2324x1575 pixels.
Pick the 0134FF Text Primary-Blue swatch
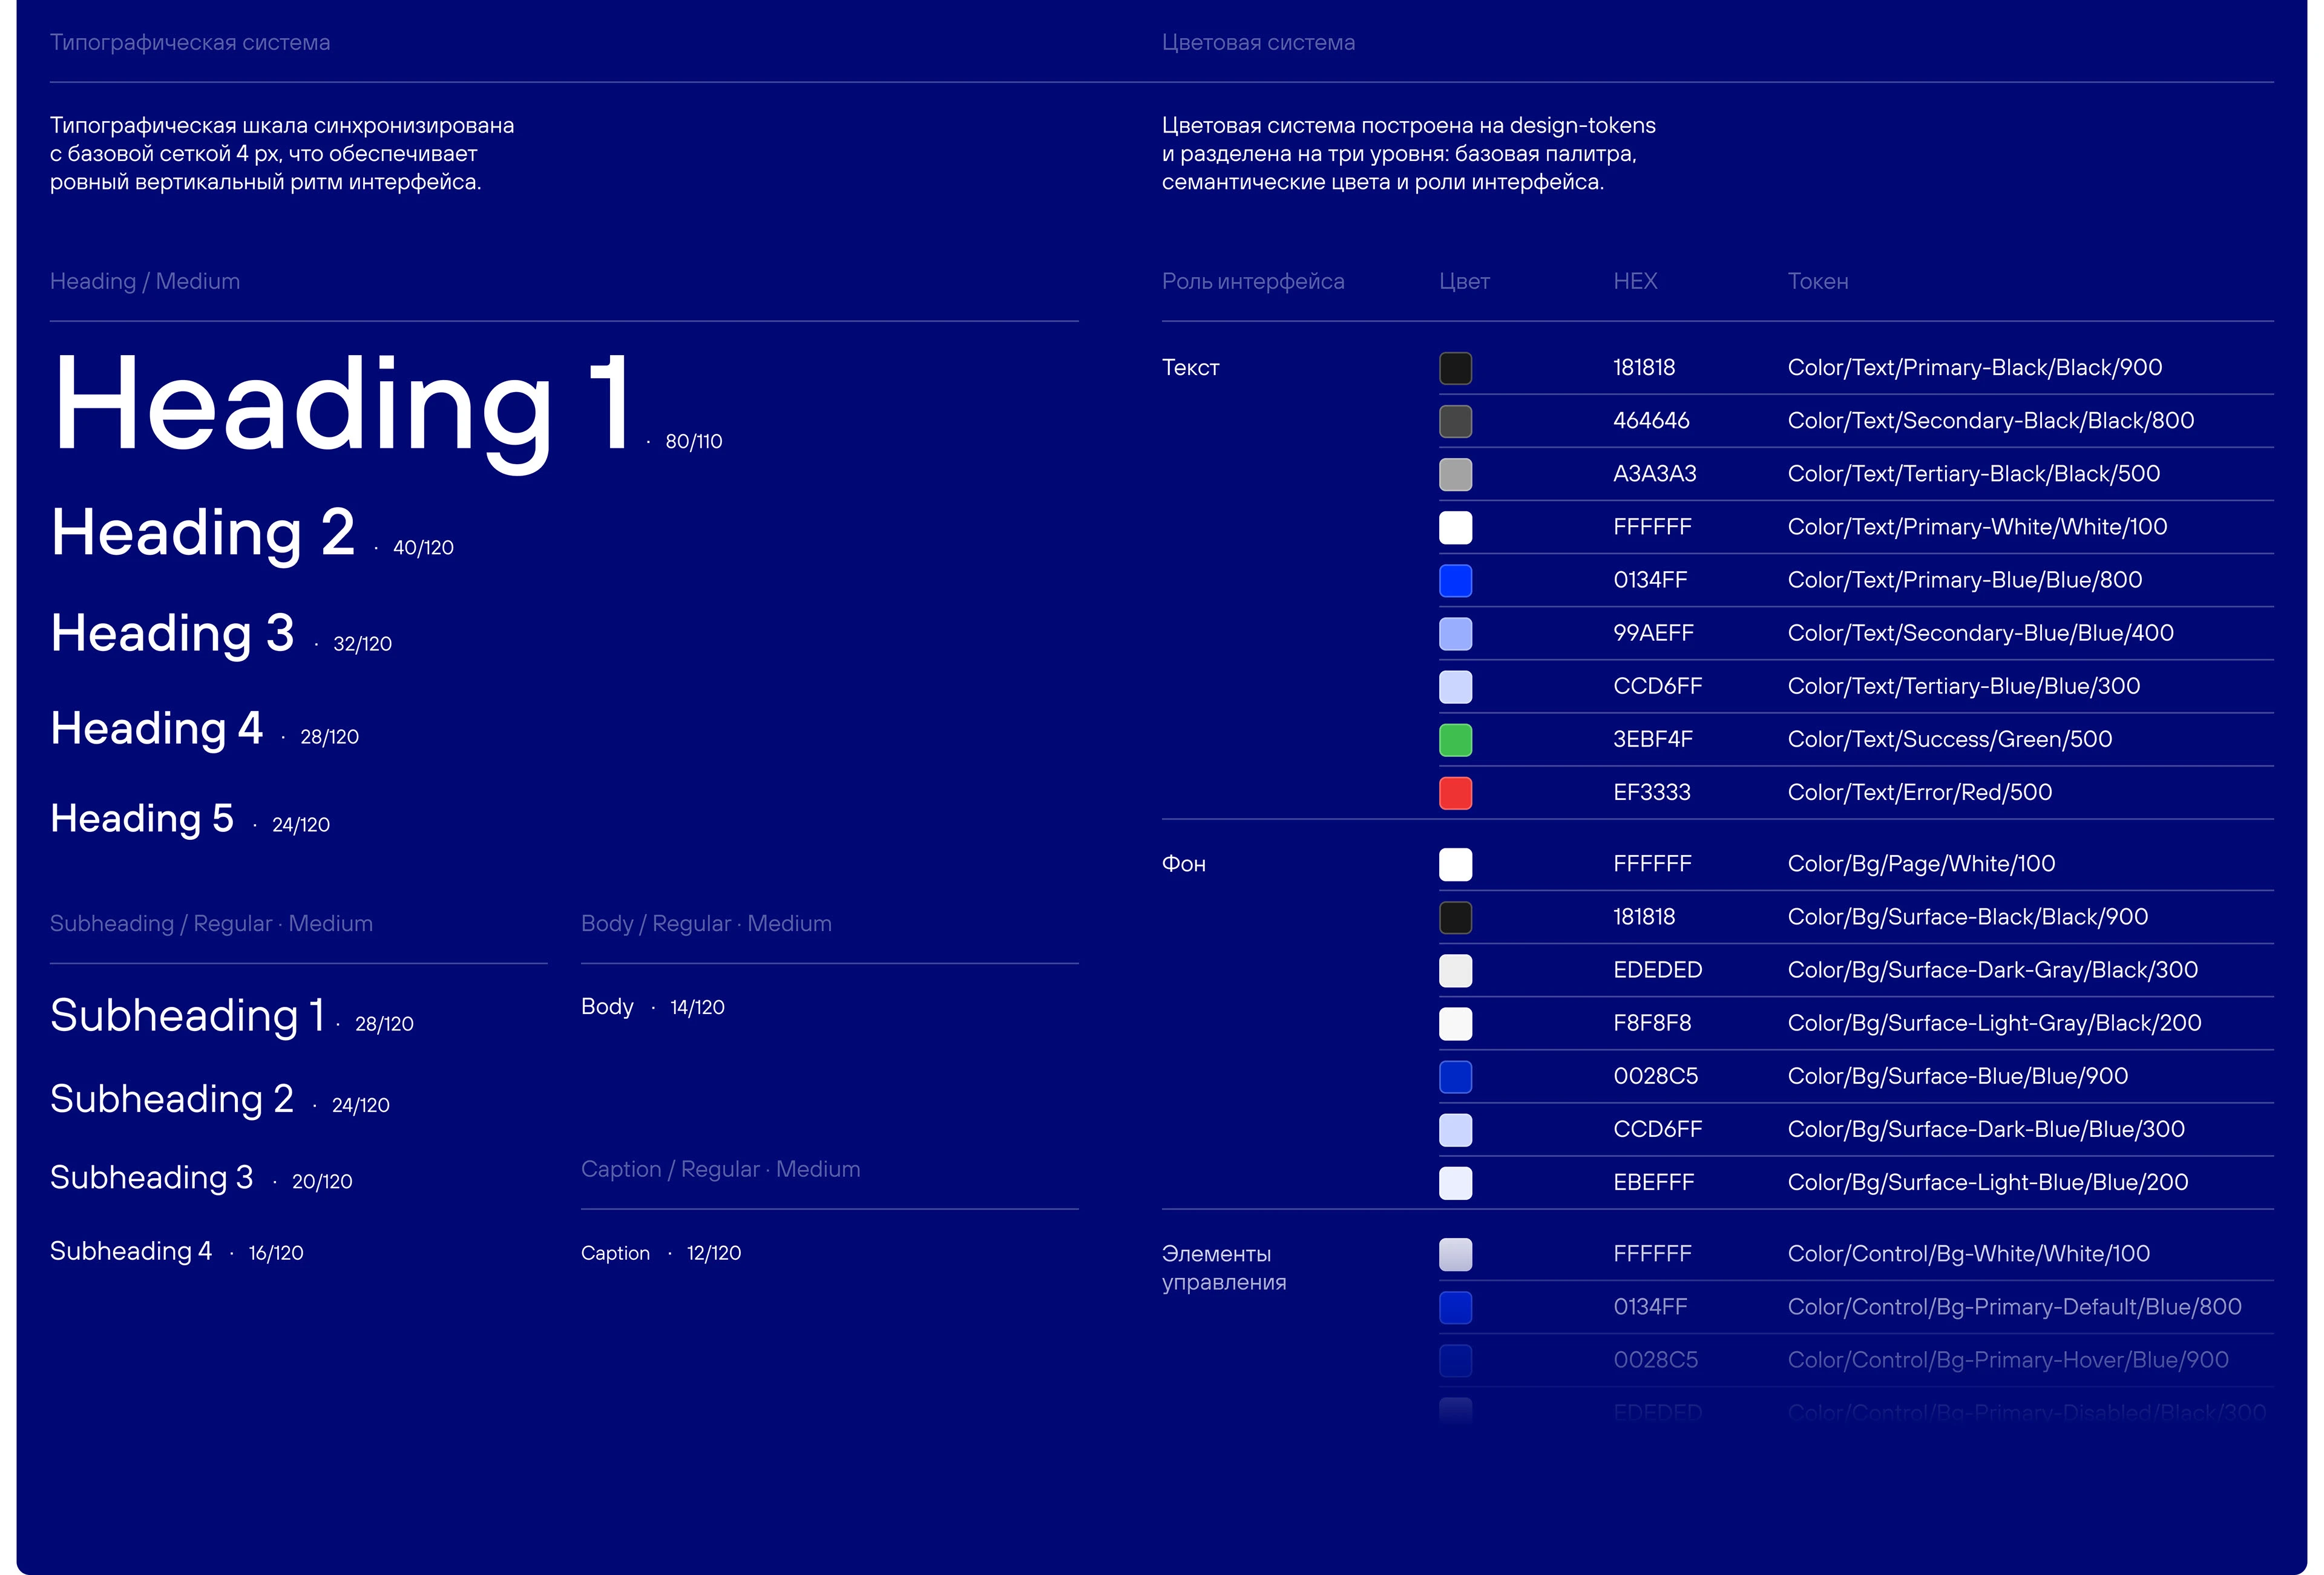[x=1455, y=580]
